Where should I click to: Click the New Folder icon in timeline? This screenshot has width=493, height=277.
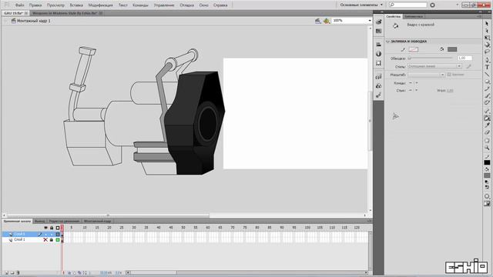(x=12, y=272)
